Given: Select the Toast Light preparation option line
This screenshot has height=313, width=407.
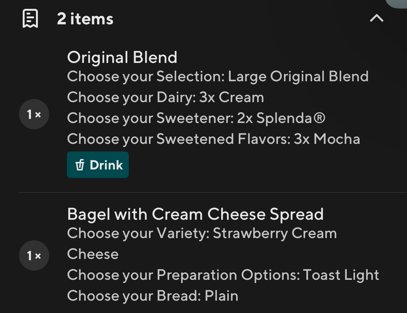Looking at the screenshot, I should coord(223,275).
